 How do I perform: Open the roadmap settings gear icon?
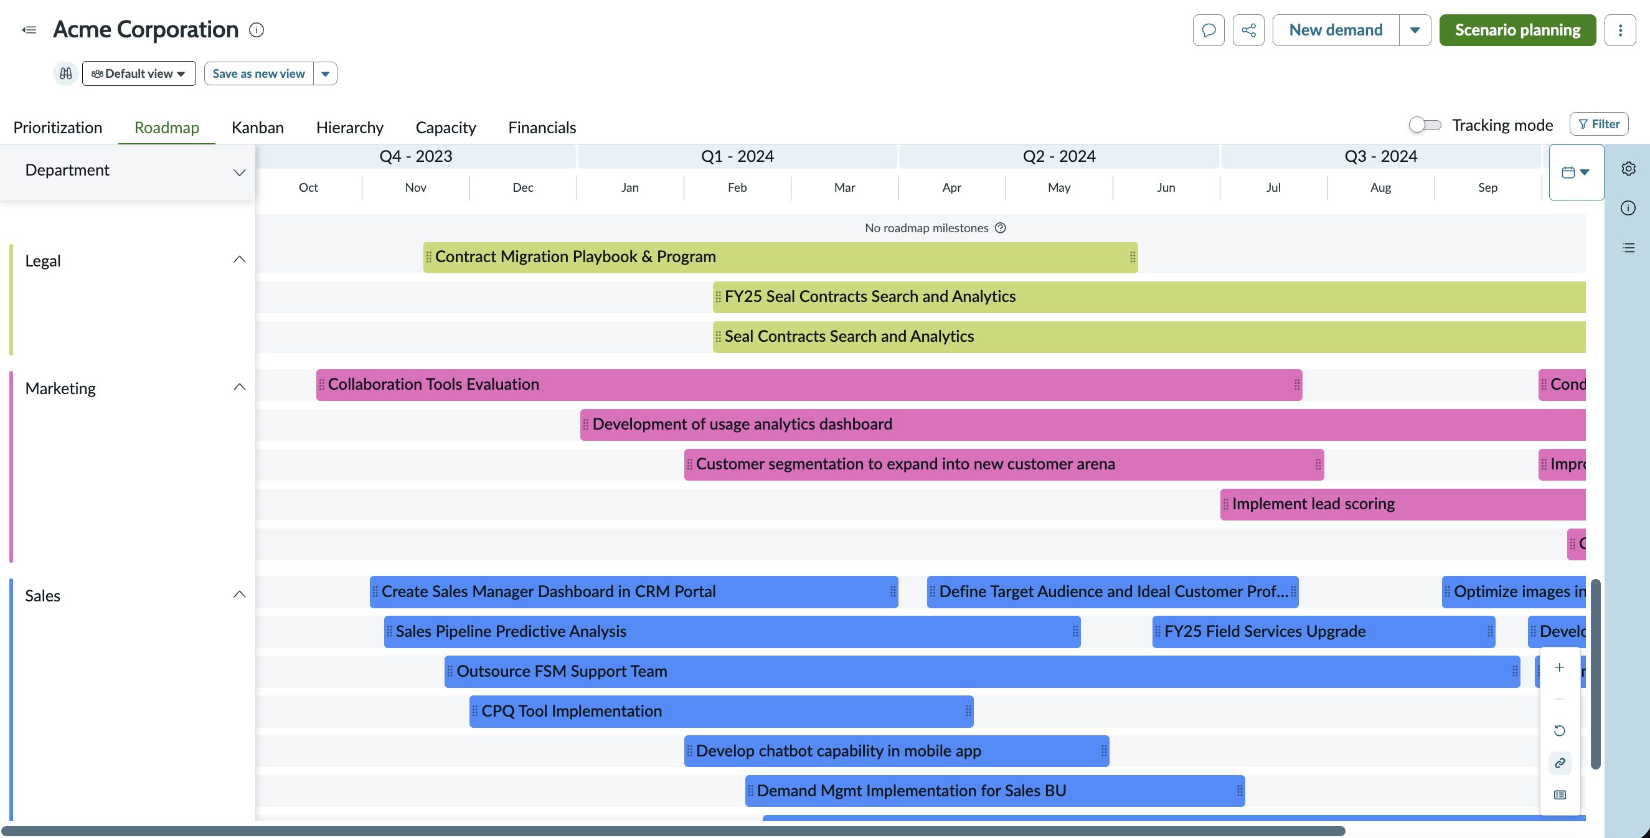click(1628, 169)
